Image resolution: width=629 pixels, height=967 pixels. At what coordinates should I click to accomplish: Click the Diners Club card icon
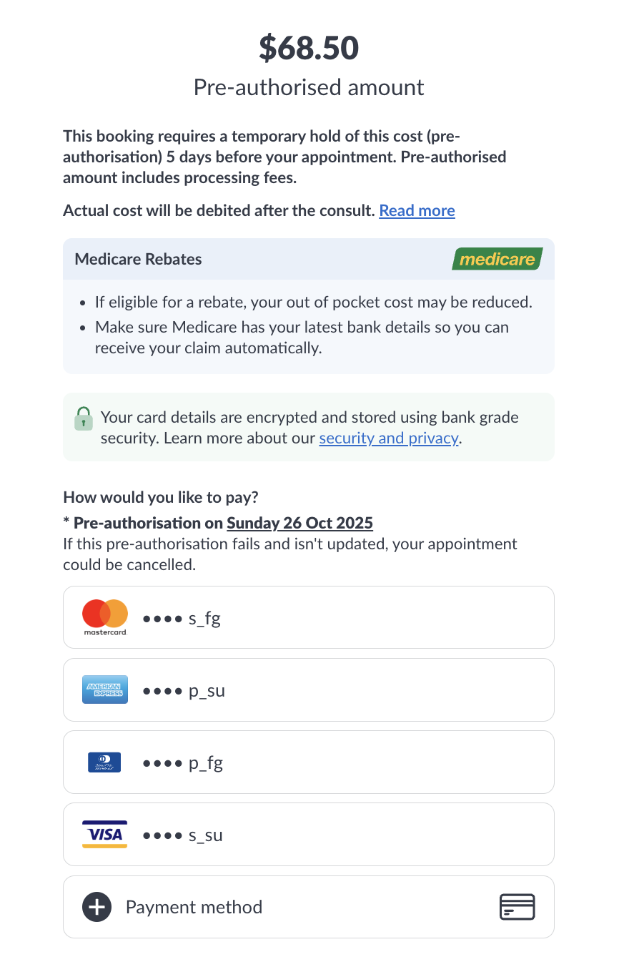pyautogui.click(x=104, y=762)
